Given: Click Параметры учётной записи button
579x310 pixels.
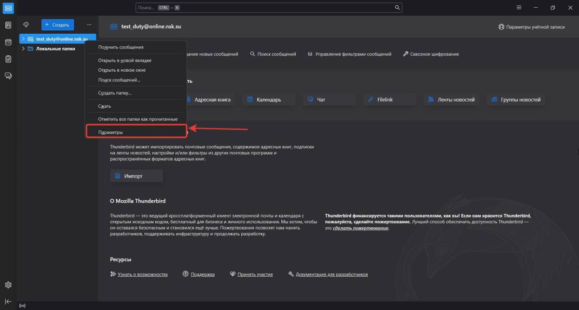Looking at the screenshot, I should point(531,27).
